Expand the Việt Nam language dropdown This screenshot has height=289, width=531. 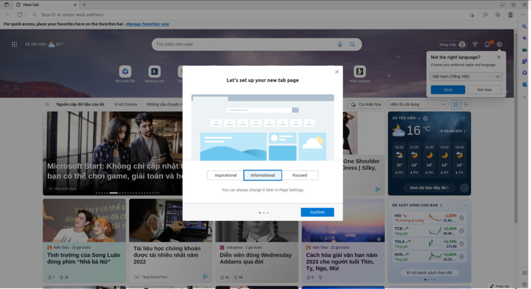coord(466,76)
